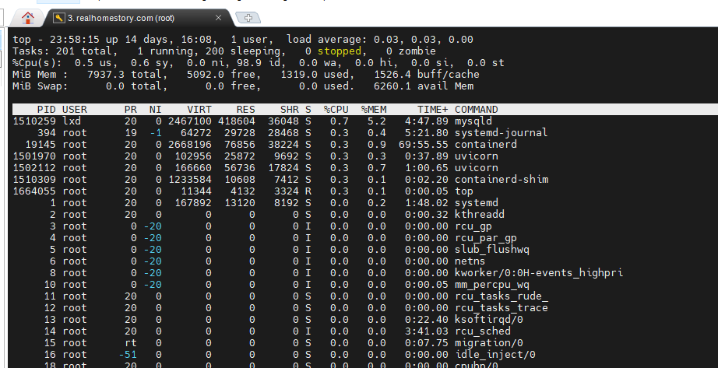This screenshot has width=718, height=368.
Task: Click the RES column header
Action: click(246, 110)
